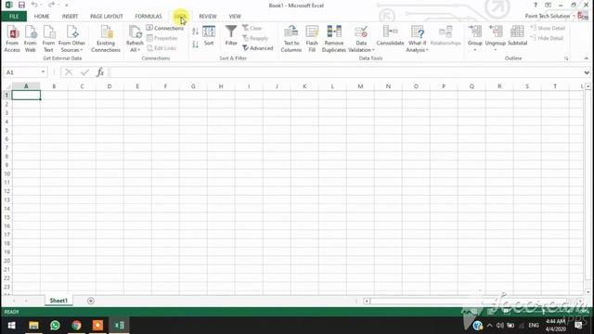594x334 pixels.
Task: Open Windows Start menu
Action: click(x=12, y=326)
